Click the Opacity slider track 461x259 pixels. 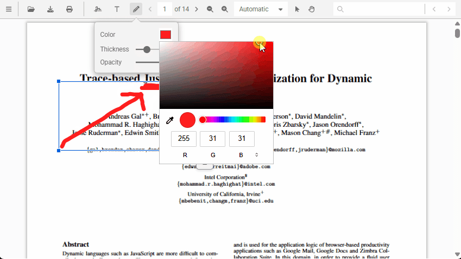pyautogui.click(x=147, y=62)
